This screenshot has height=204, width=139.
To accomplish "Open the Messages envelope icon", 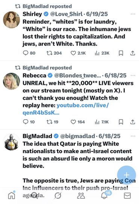I will 127,196.
